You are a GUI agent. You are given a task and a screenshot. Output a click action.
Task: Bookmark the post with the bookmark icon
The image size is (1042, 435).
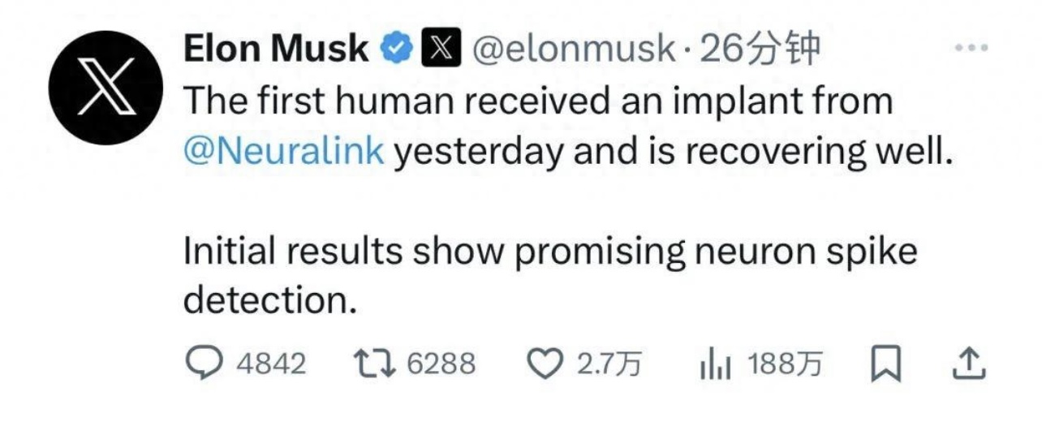[x=886, y=364]
